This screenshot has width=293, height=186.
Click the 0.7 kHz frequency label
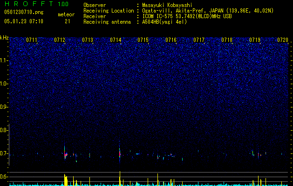[4, 153]
